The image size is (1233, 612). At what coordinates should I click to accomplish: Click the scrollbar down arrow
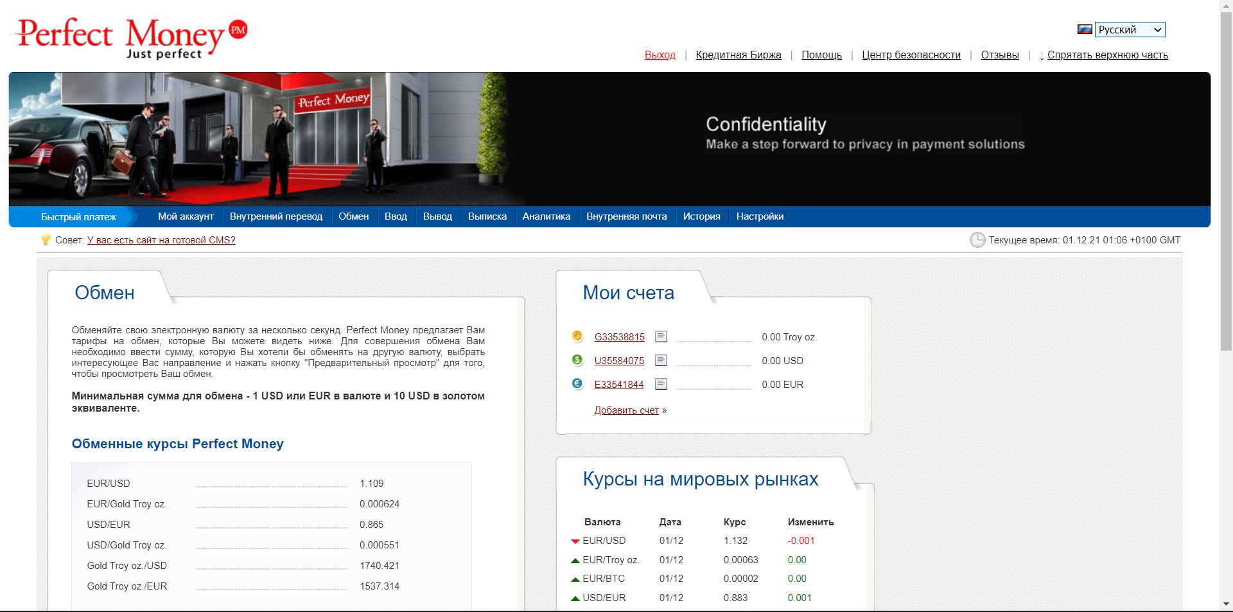[x=1226, y=604]
